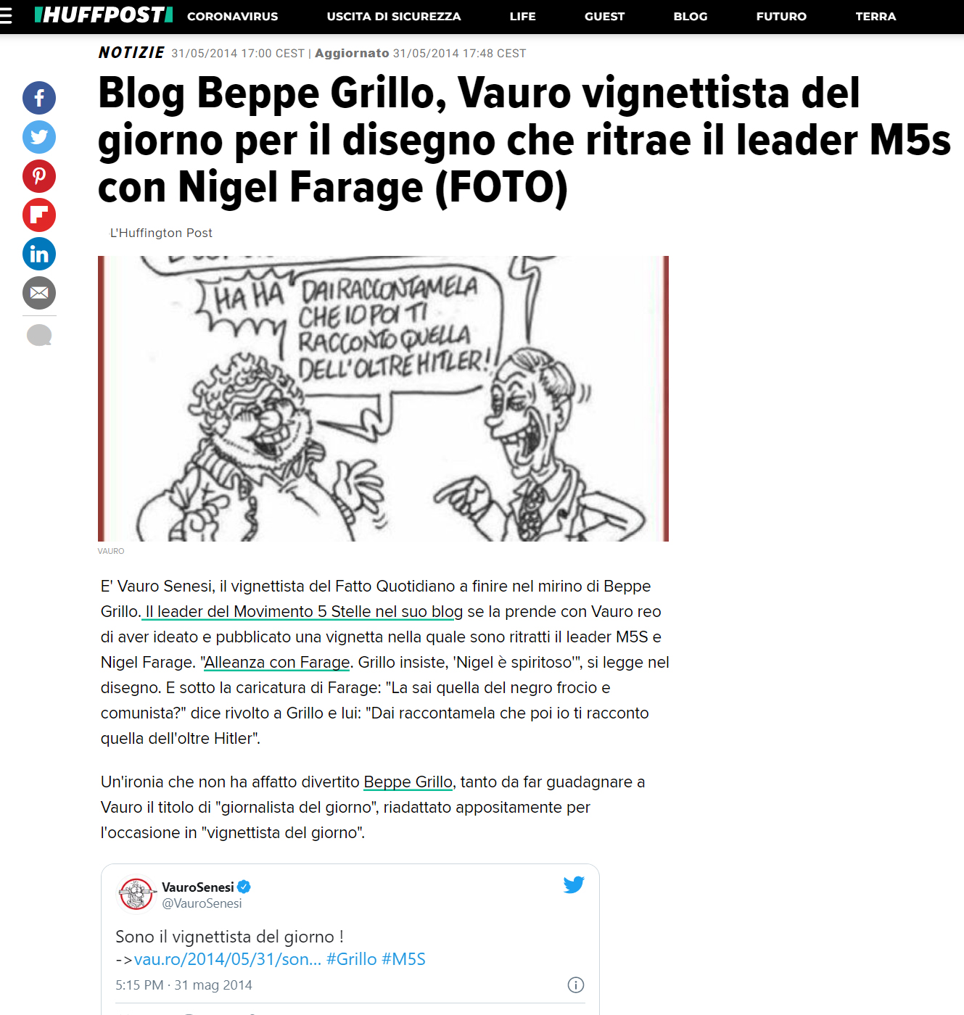Viewport: 964px width, 1015px height.
Task: Open the Blog section
Action: click(x=691, y=16)
